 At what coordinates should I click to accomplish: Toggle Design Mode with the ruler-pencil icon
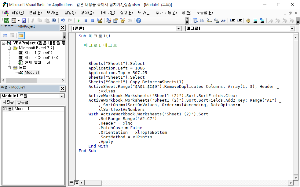pyautogui.click(x=100, y=21)
